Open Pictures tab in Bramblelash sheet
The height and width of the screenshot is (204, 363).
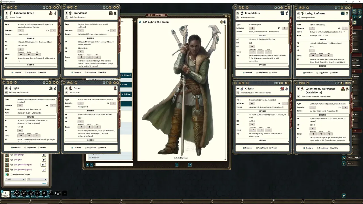[x=291, y=48]
